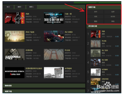Screen dimensions: 126x95
Task: Click the release date 2013-01-24
Action: [76, 74]
